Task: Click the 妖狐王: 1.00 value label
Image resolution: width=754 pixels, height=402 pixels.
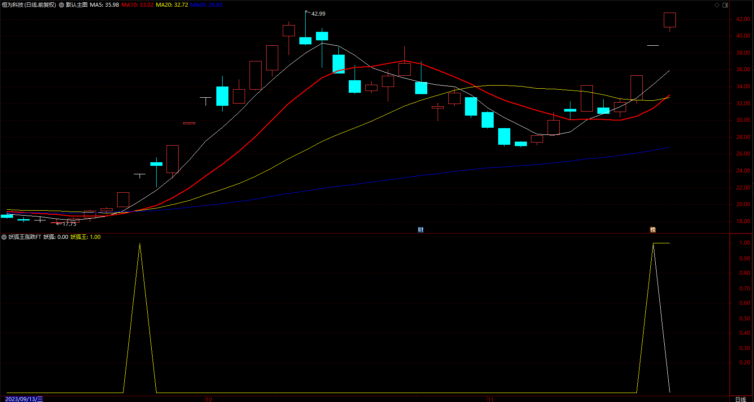Action: click(85, 237)
